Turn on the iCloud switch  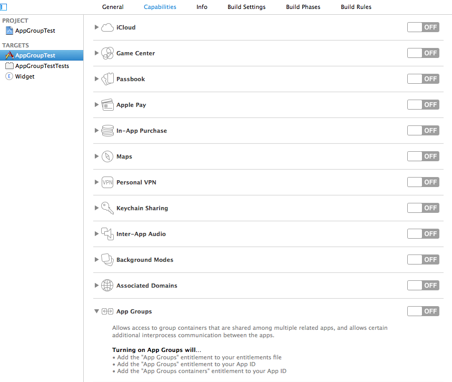[x=423, y=27]
